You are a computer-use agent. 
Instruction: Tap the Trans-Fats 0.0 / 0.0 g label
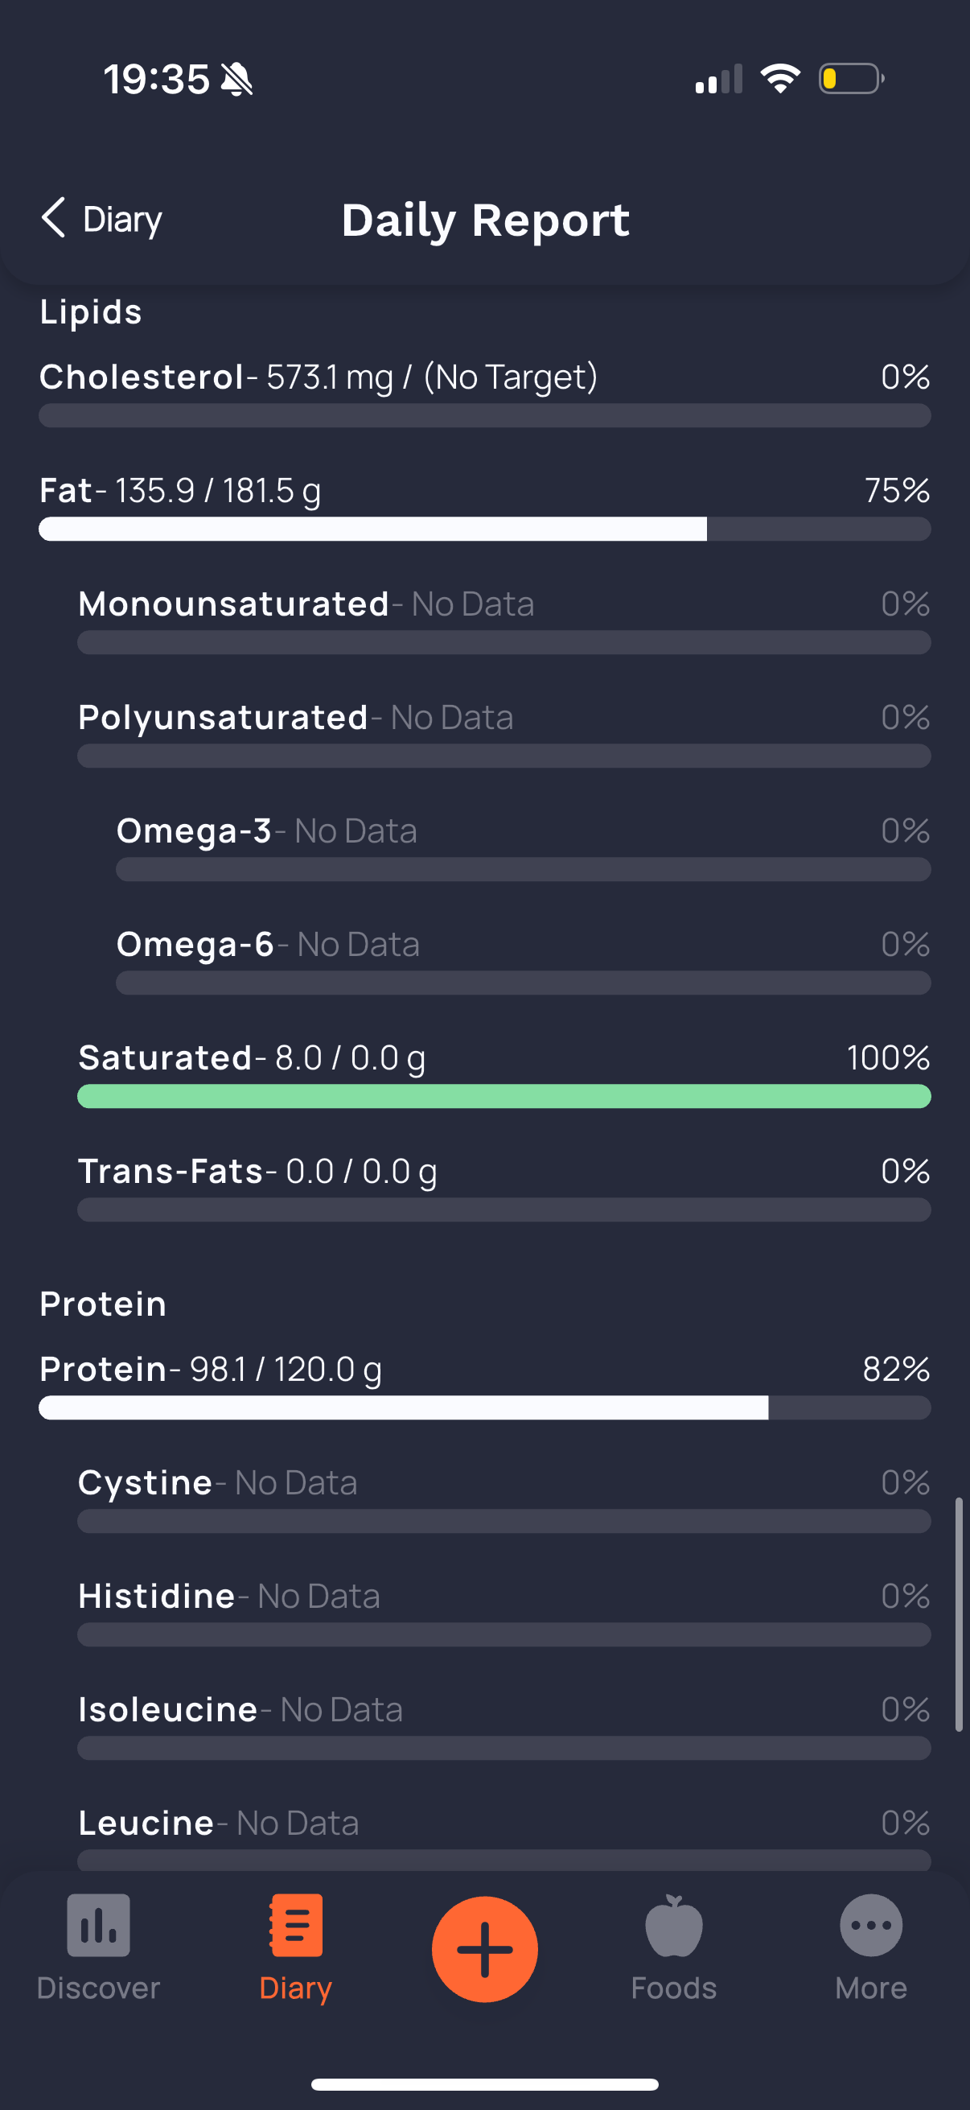click(x=257, y=1172)
